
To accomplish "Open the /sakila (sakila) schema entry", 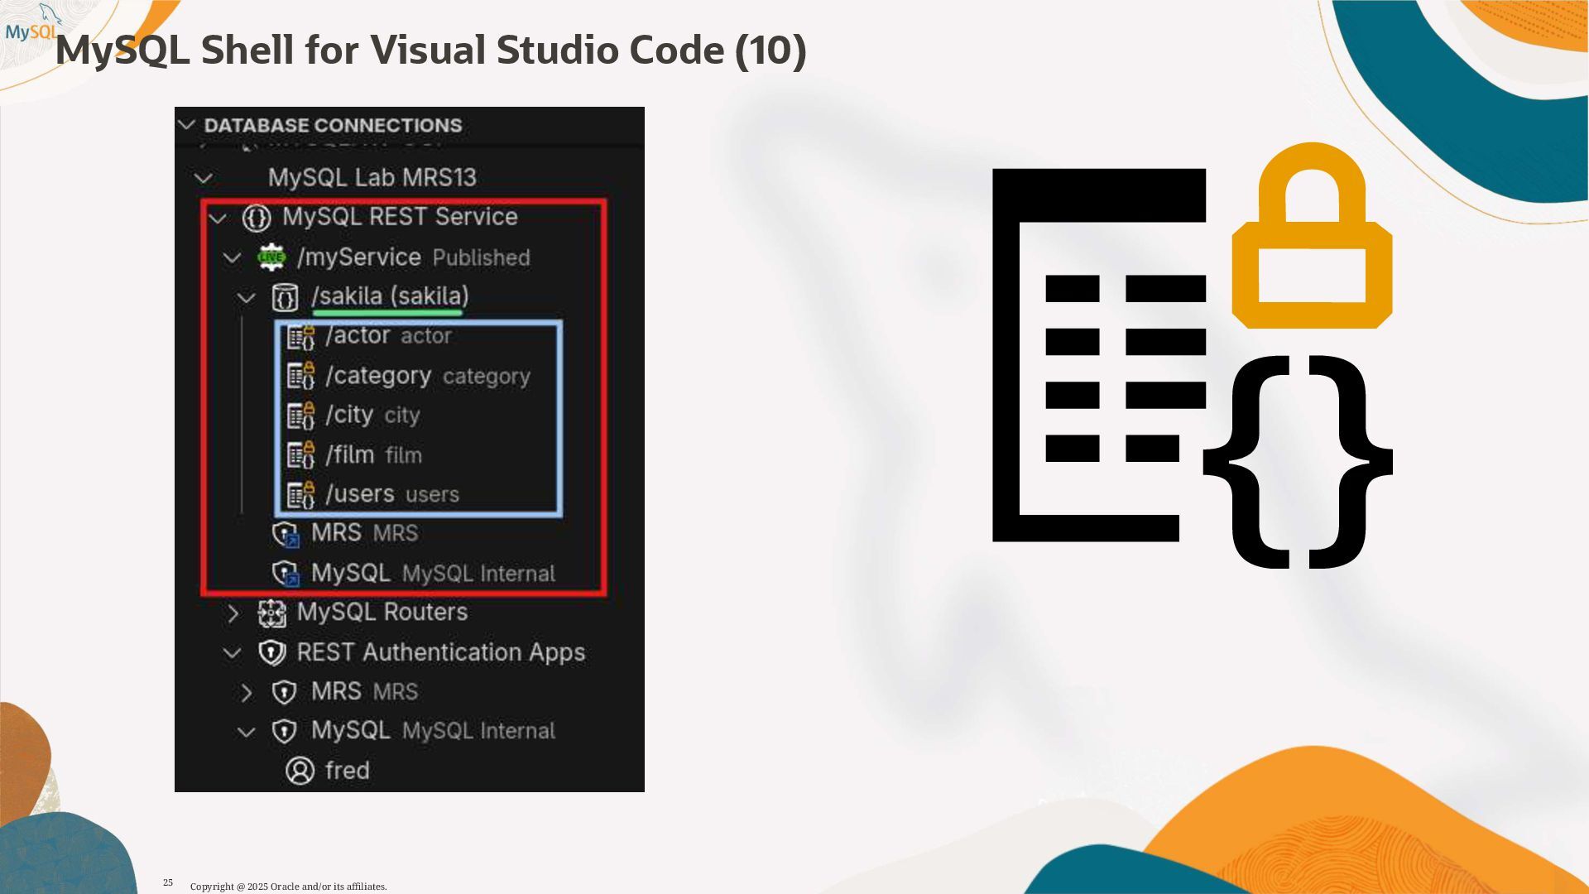I will click(x=389, y=296).
